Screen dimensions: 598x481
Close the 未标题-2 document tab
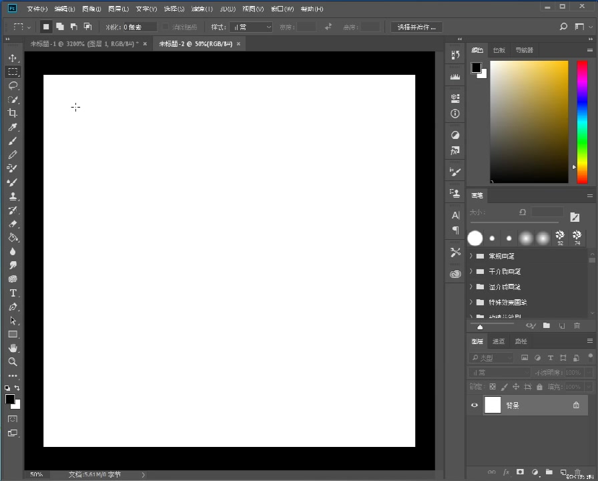click(x=238, y=44)
